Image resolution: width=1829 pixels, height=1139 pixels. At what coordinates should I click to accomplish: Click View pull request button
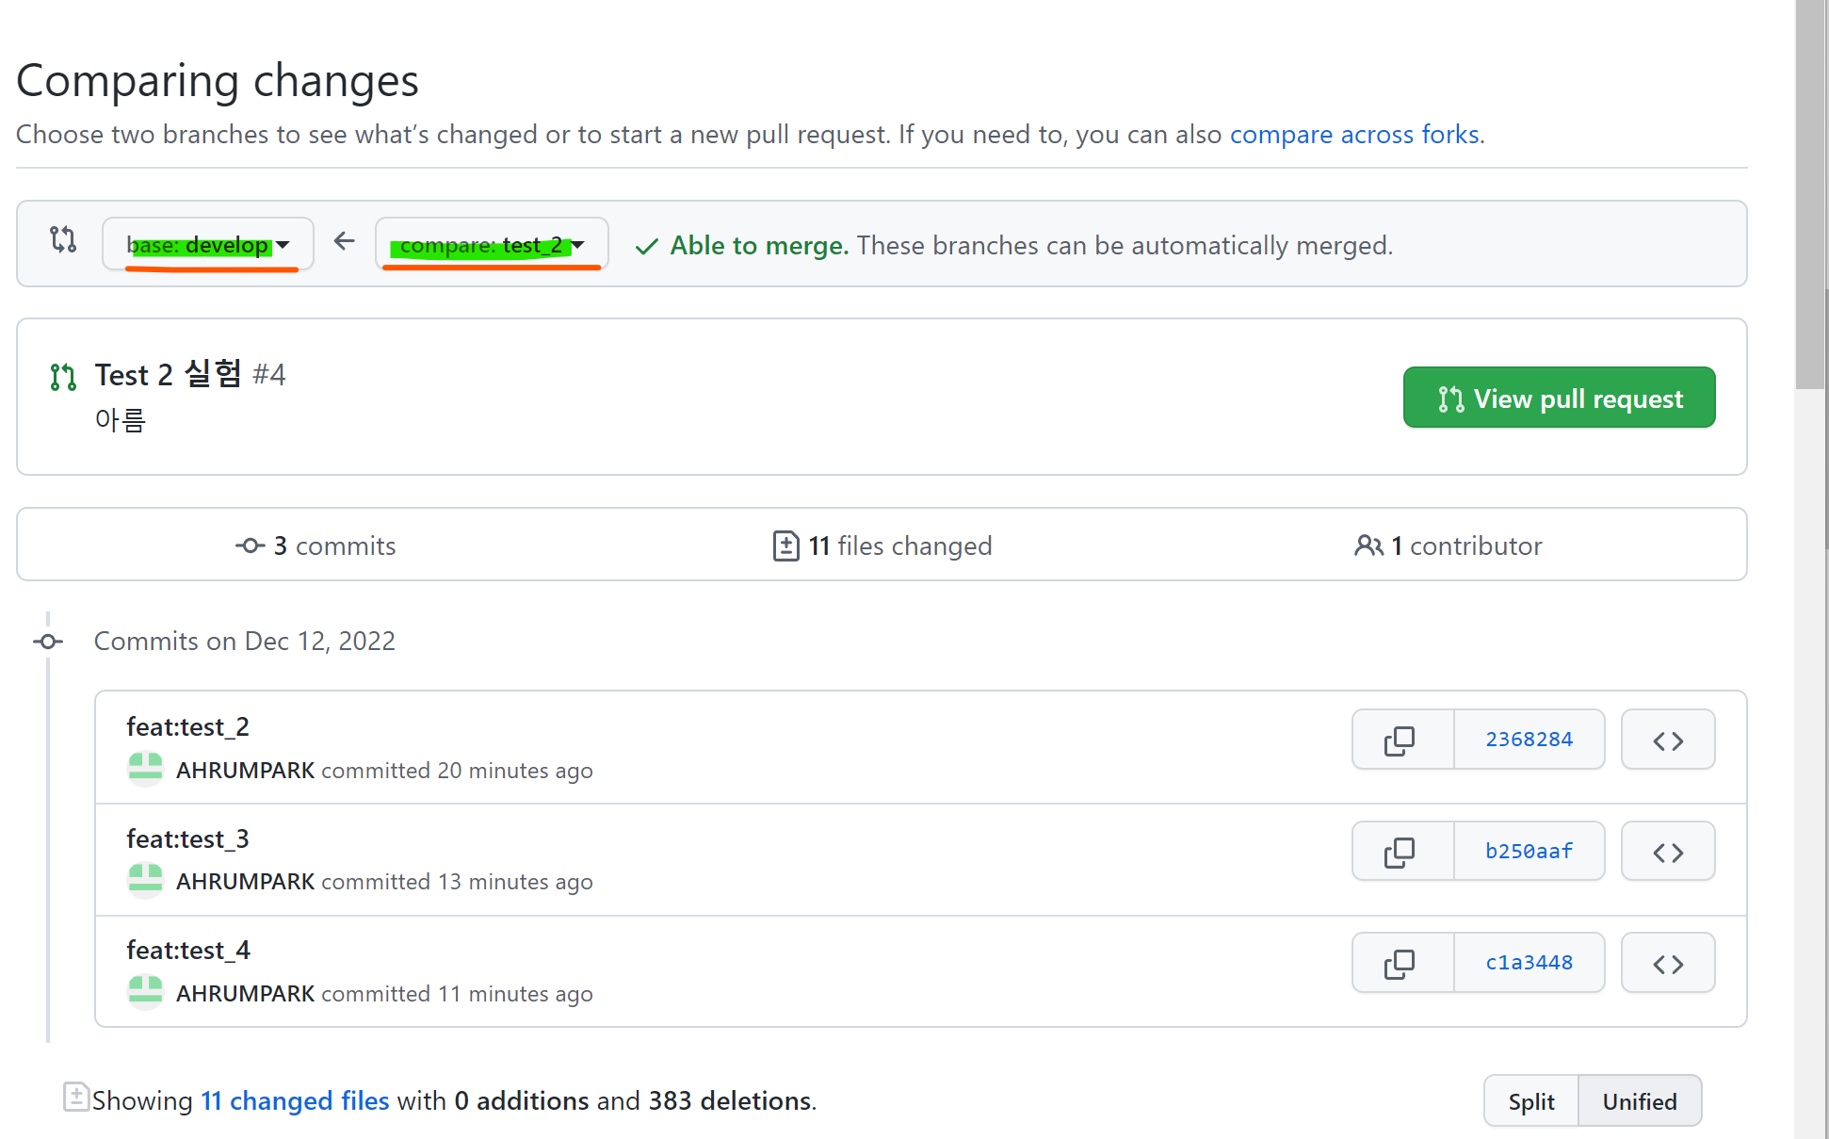(x=1559, y=399)
